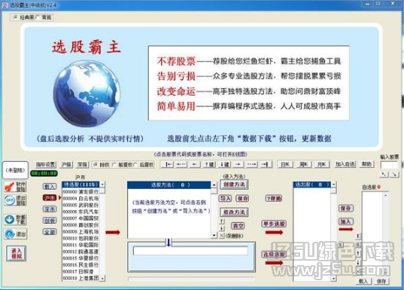Click the 指标设置 button
This screenshot has width=404, height=290.
click(46, 164)
